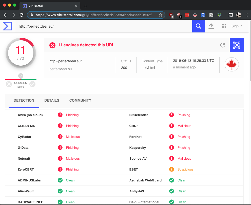
Task: Switch to the COMMUNITY tab
Action: [x=80, y=100]
